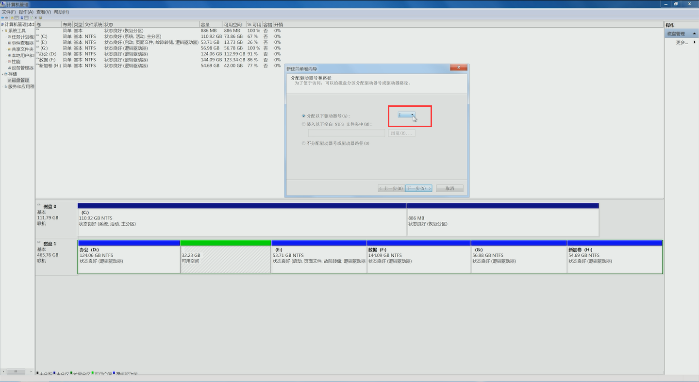
Task: Select 共享文件夹 in the tree
Action: coord(23,49)
